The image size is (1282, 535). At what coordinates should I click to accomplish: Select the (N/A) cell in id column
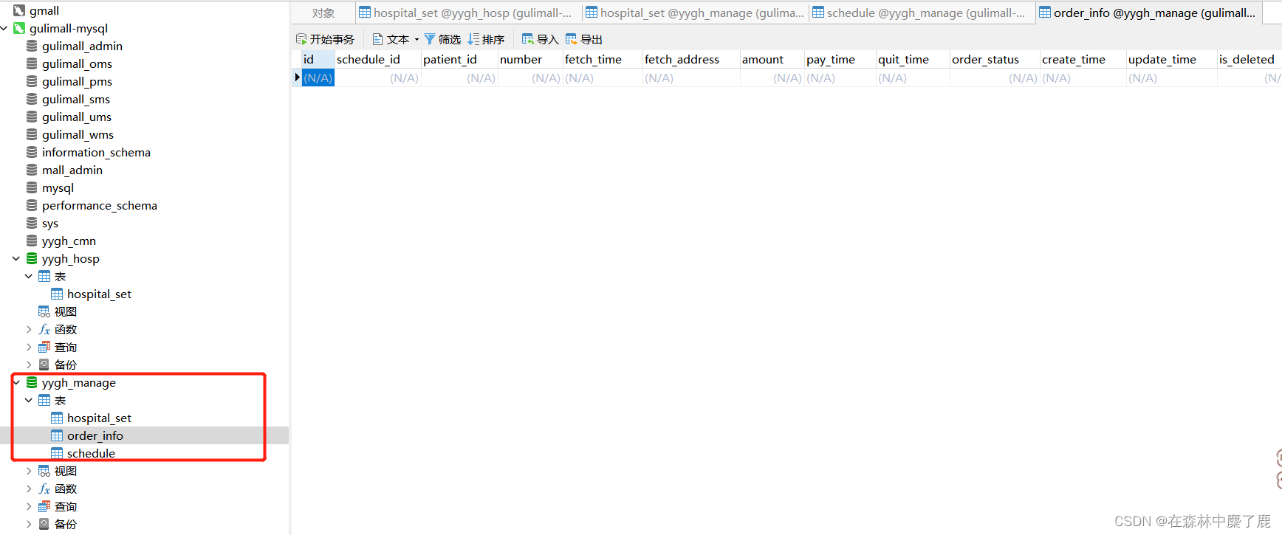(318, 77)
